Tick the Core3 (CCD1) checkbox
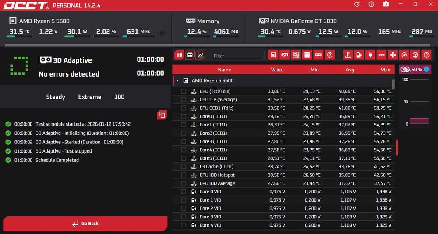The width and height of the screenshot is (438, 234). pyautogui.click(x=183, y=141)
